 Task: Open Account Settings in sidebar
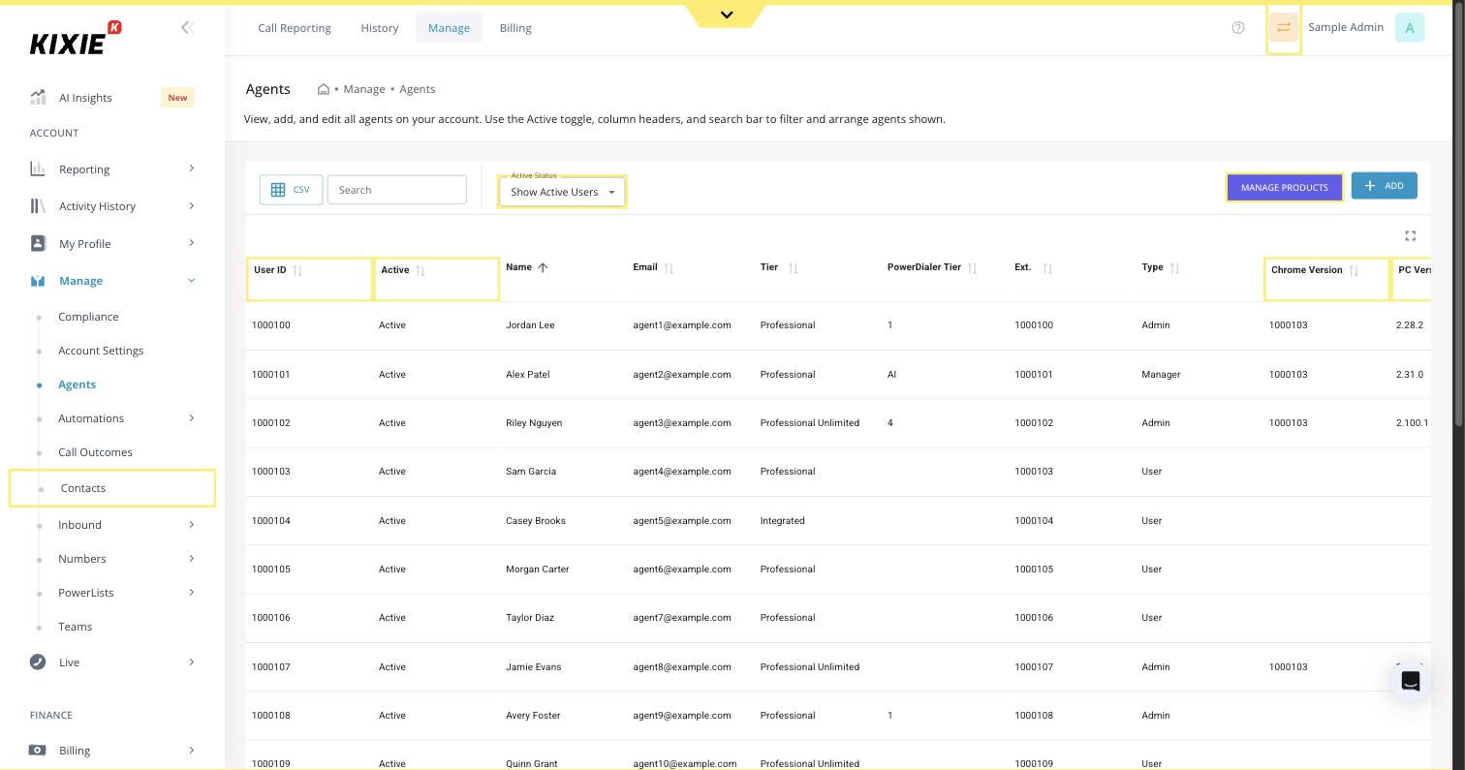coord(101,351)
